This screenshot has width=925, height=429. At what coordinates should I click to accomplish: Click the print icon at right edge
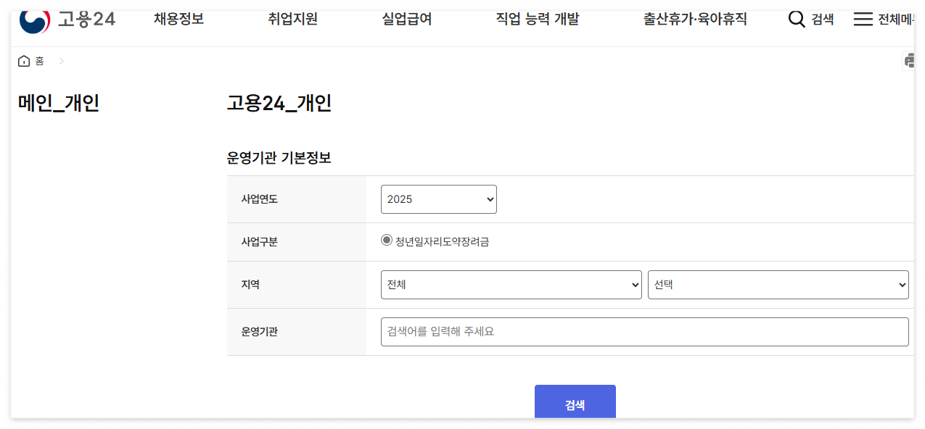pos(908,61)
